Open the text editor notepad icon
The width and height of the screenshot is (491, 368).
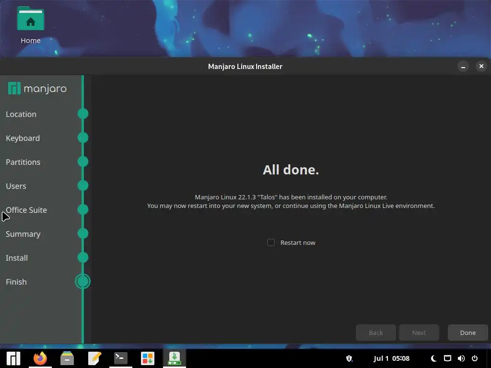point(94,358)
